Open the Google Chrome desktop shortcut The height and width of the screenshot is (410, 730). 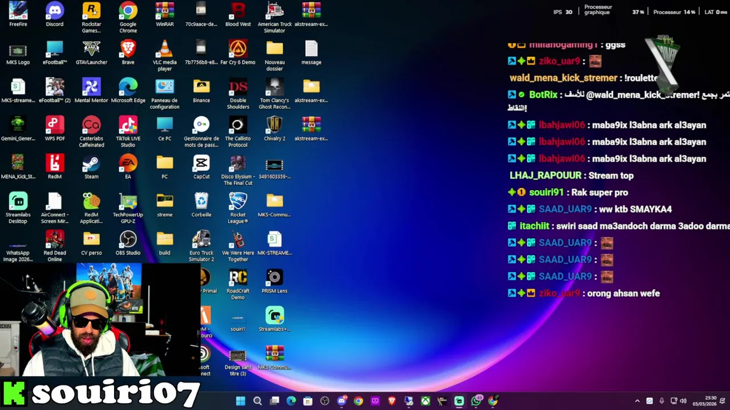(x=128, y=17)
